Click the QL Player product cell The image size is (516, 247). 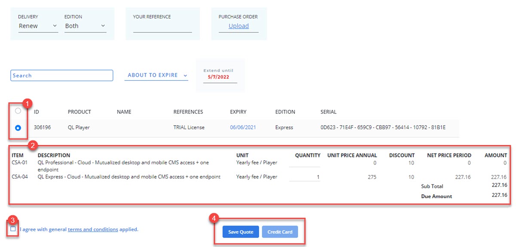pos(79,127)
